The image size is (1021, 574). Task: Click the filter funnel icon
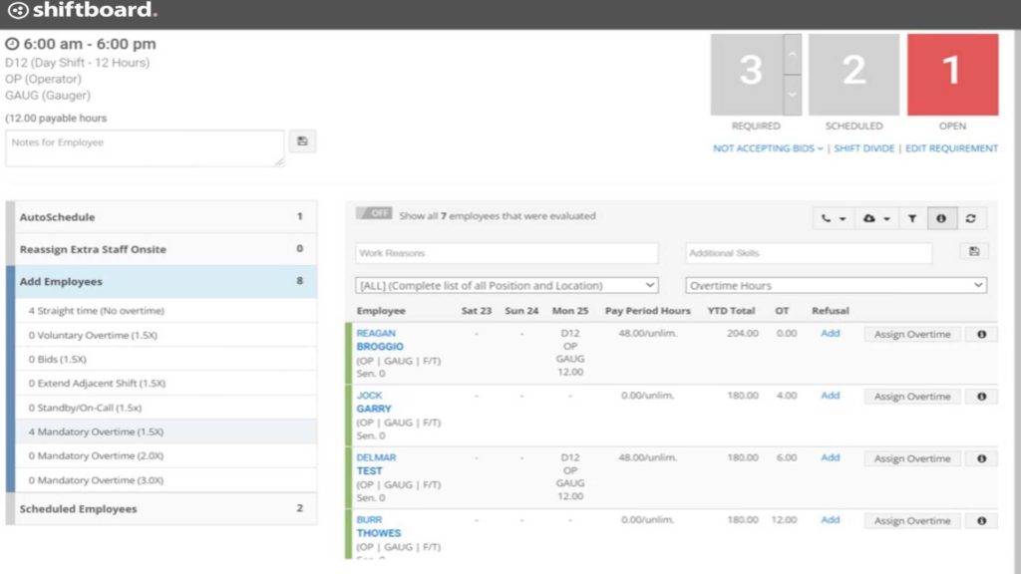(912, 218)
